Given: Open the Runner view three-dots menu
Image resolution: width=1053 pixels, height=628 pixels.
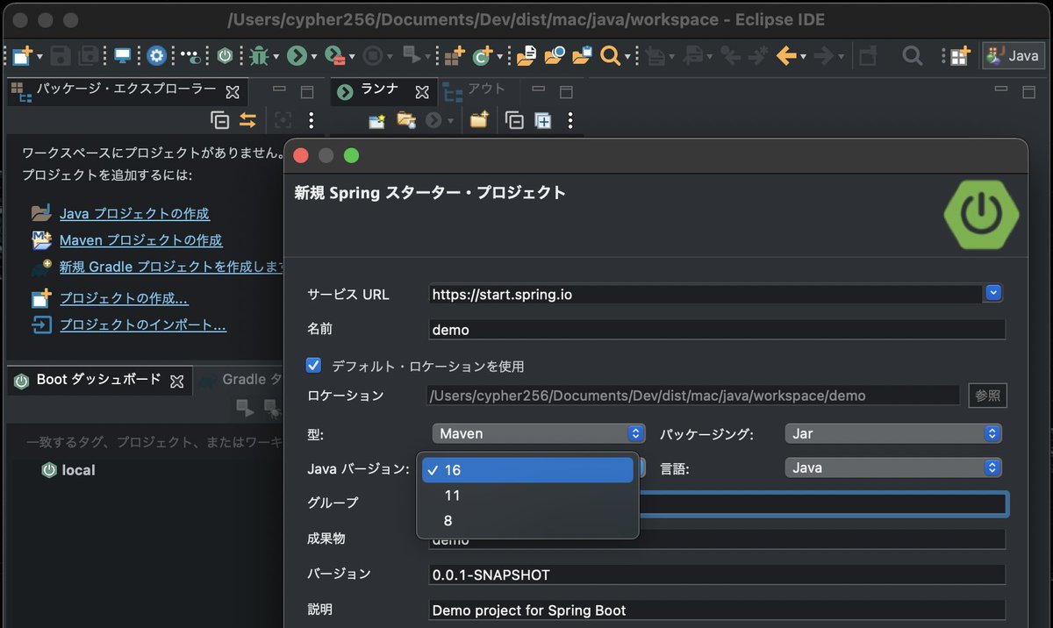Looking at the screenshot, I should coord(570,120).
